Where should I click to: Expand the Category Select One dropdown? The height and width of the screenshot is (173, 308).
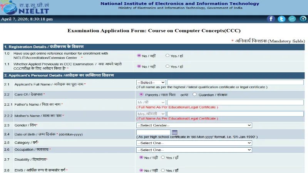[x=194, y=143]
